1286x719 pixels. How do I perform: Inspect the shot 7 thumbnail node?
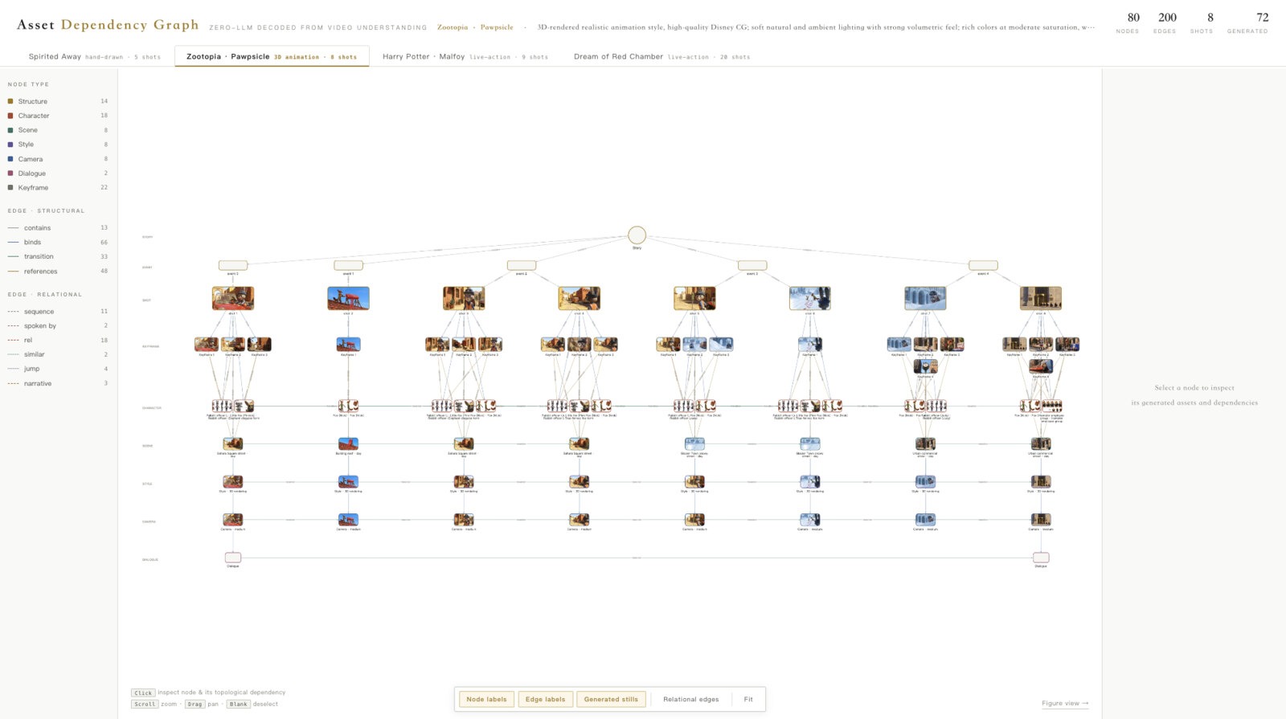(925, 298)
